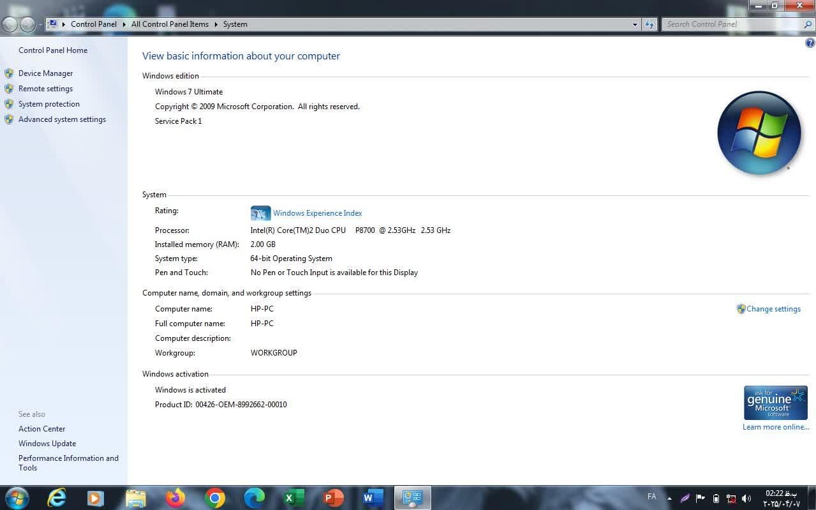
Task: Open the recent pages dropdown arrow
Action: pos(40,25)
